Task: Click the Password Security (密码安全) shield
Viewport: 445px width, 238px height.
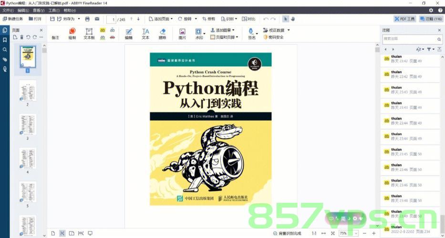Action: 274,37
